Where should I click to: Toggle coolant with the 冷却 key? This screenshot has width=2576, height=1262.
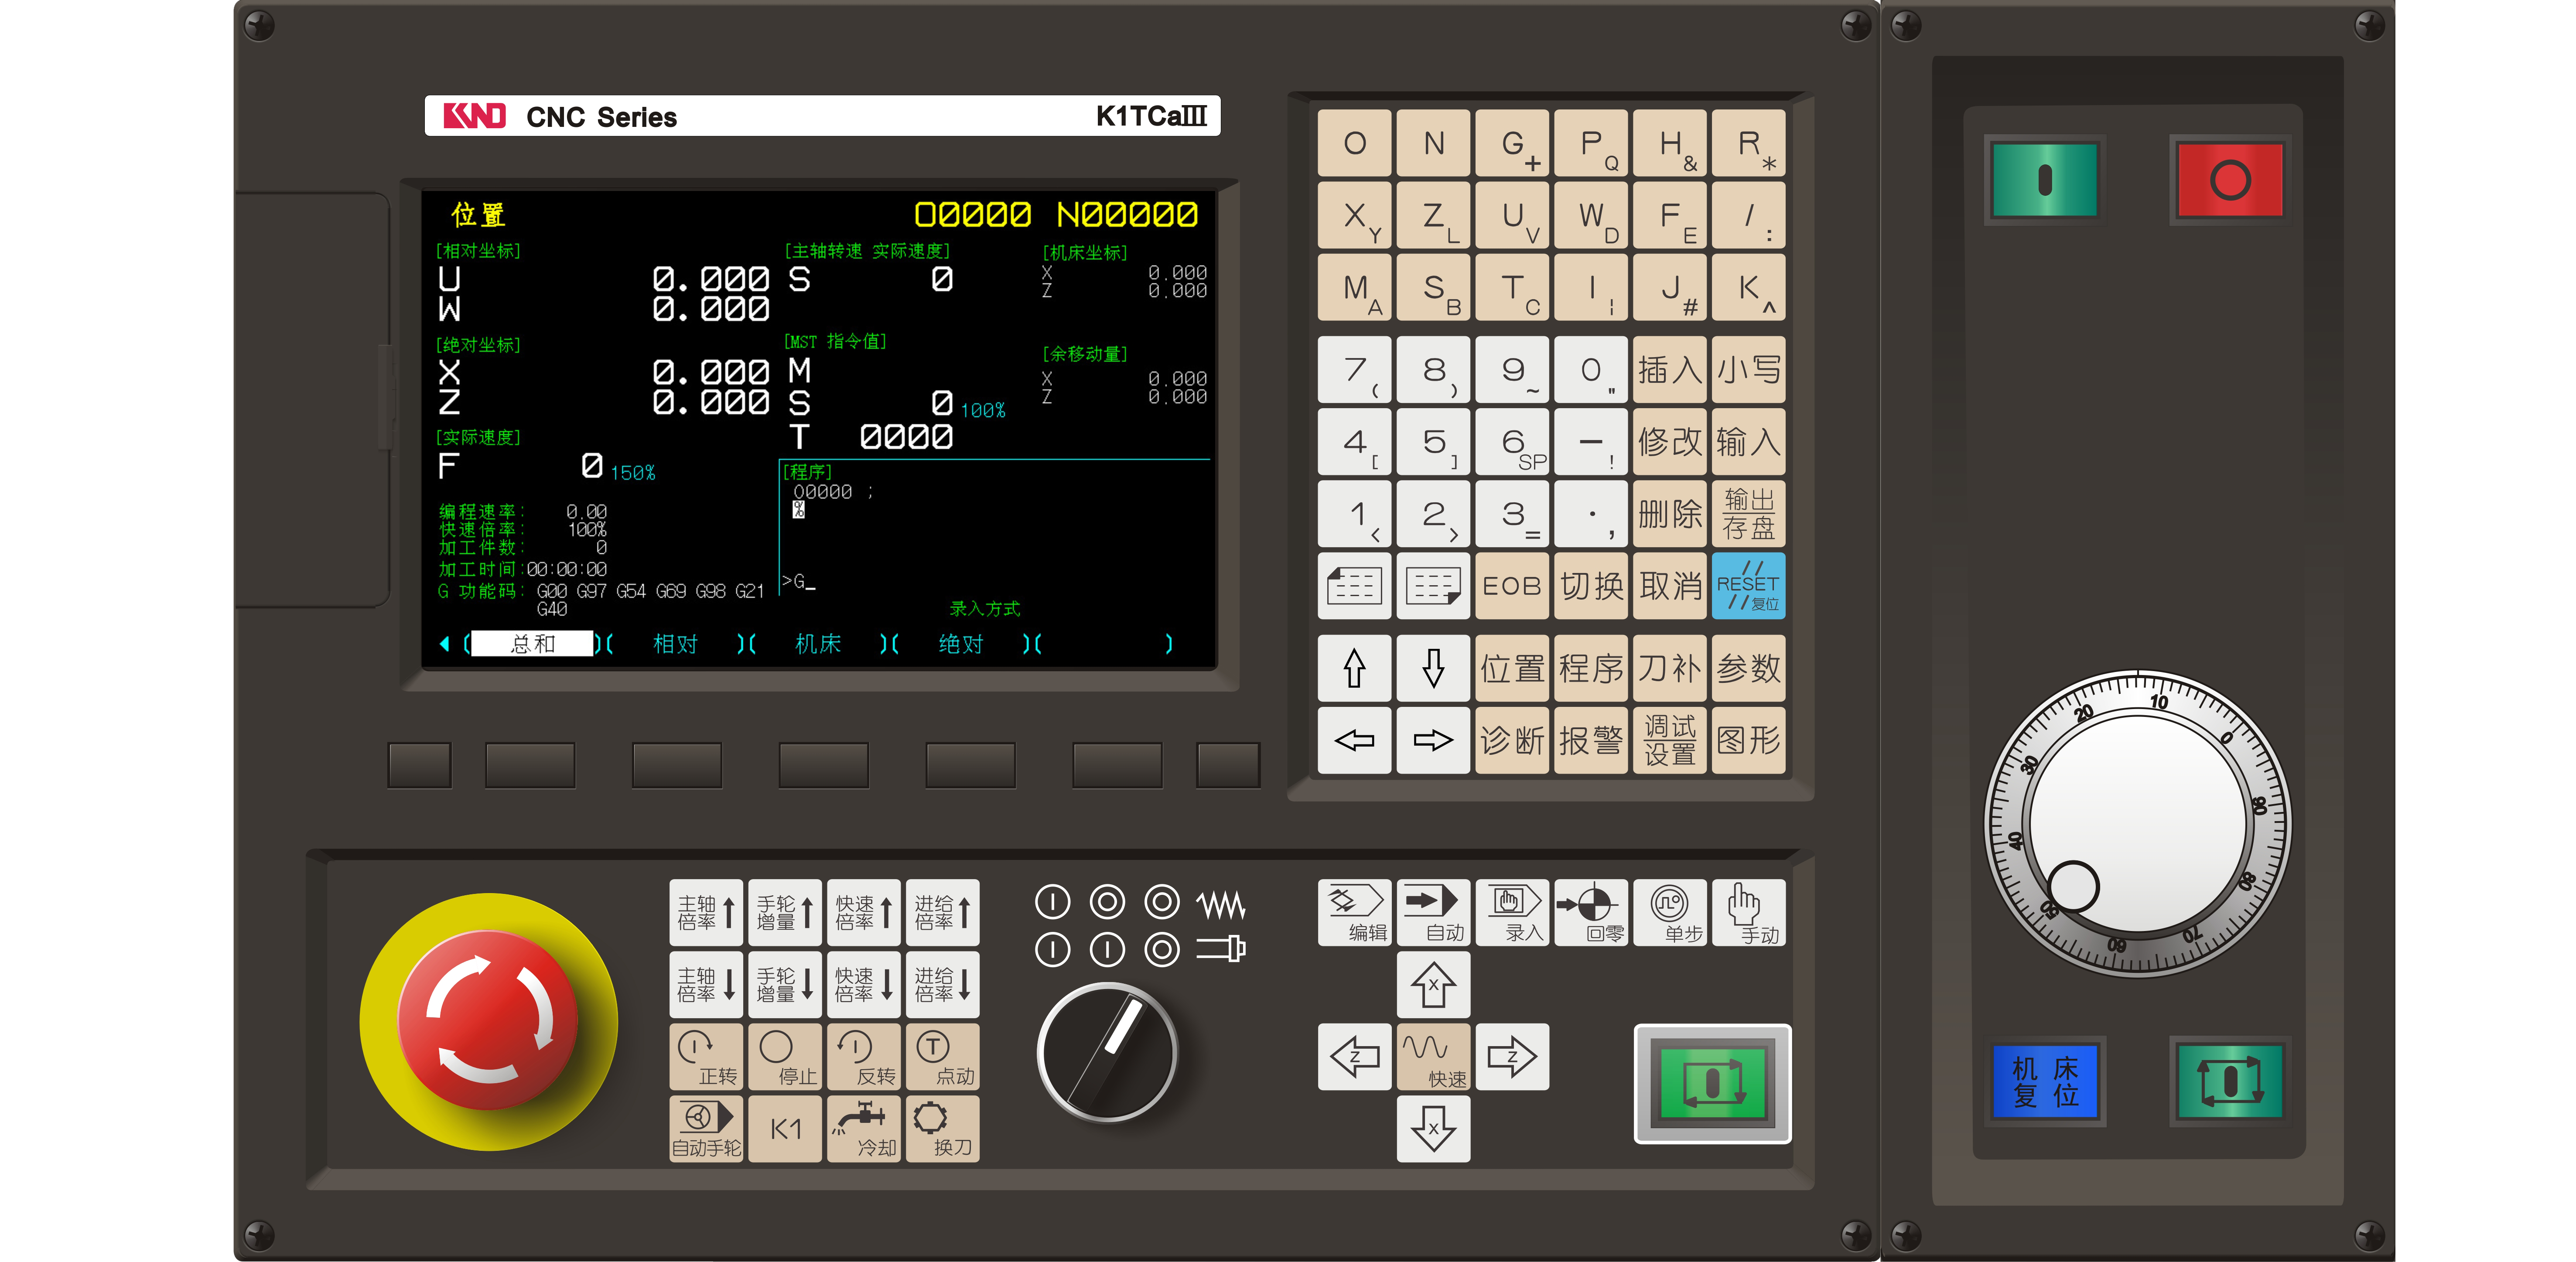coord(864,1129)
